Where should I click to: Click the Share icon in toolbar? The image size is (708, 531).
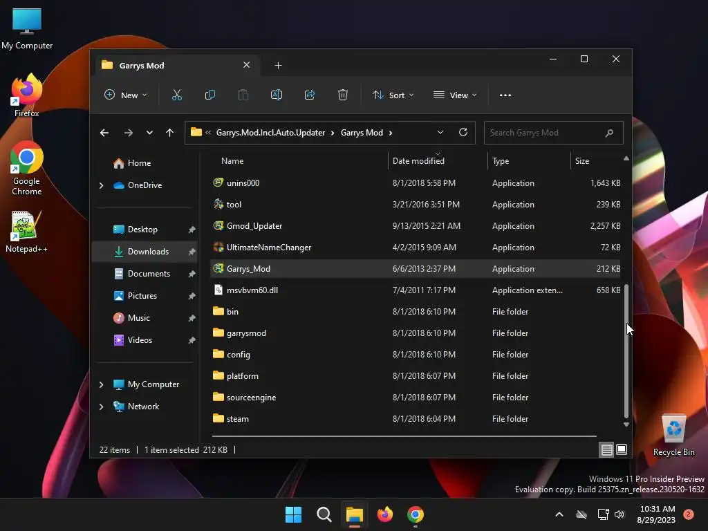click(310, 95)
